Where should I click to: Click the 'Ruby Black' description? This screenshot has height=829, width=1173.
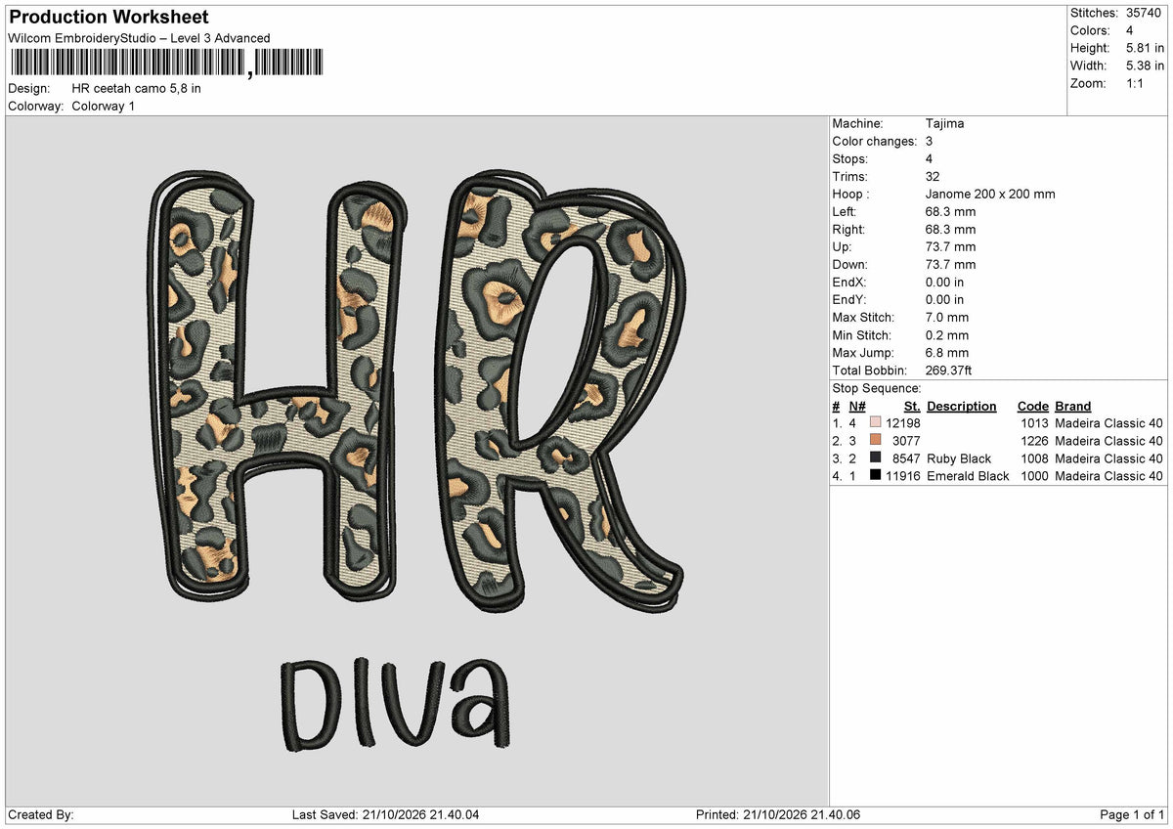click(959, 458)
